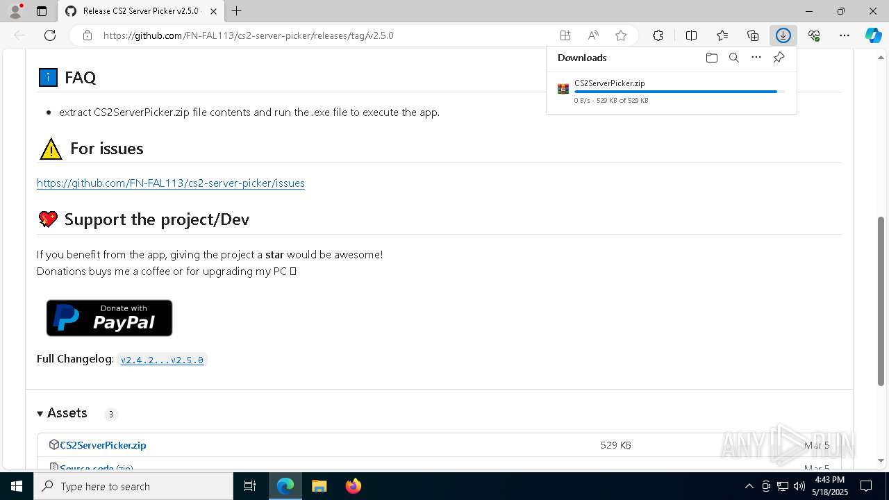Open the tab actions menu icon
The width and height of the screenshot is (889, 500).
point(42,11)
